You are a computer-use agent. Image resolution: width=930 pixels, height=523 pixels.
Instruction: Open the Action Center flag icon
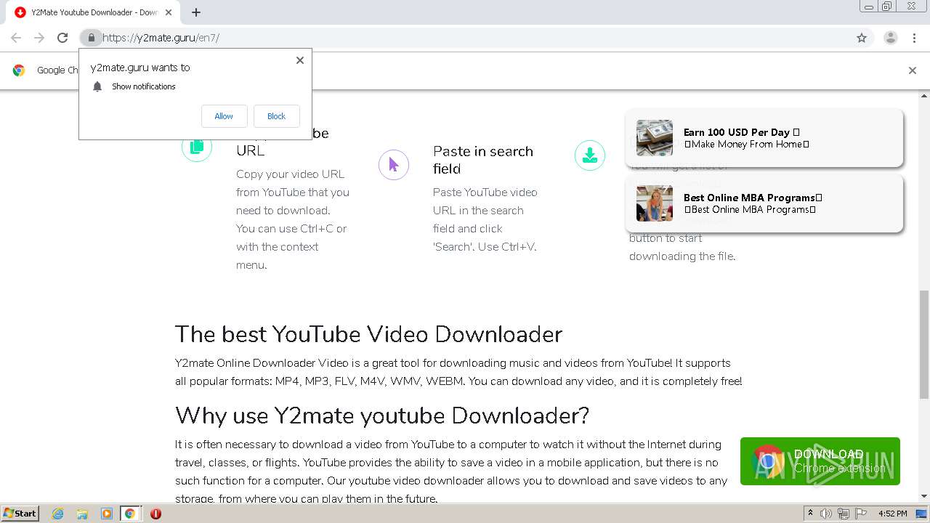click(x=861, y=514)
